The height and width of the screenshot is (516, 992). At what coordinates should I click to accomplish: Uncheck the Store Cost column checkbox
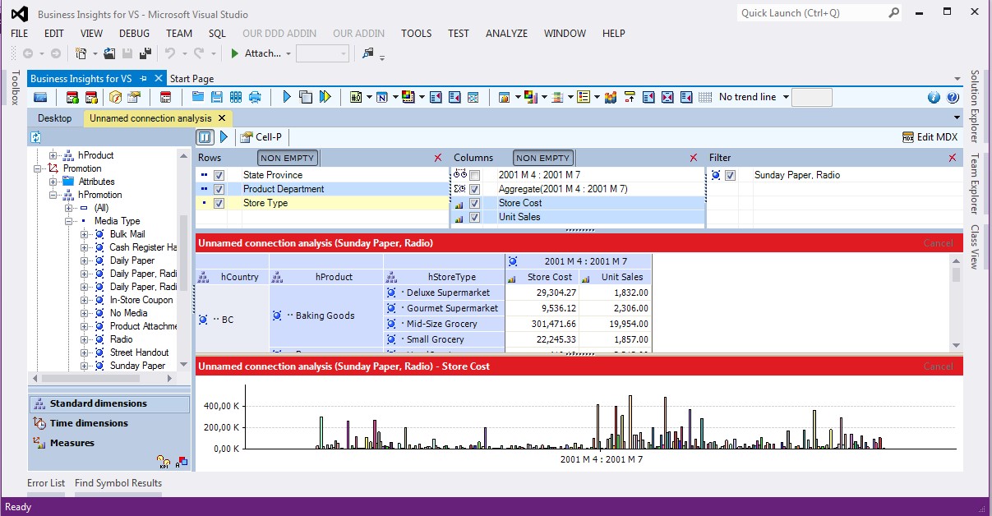tap(474, 203)
